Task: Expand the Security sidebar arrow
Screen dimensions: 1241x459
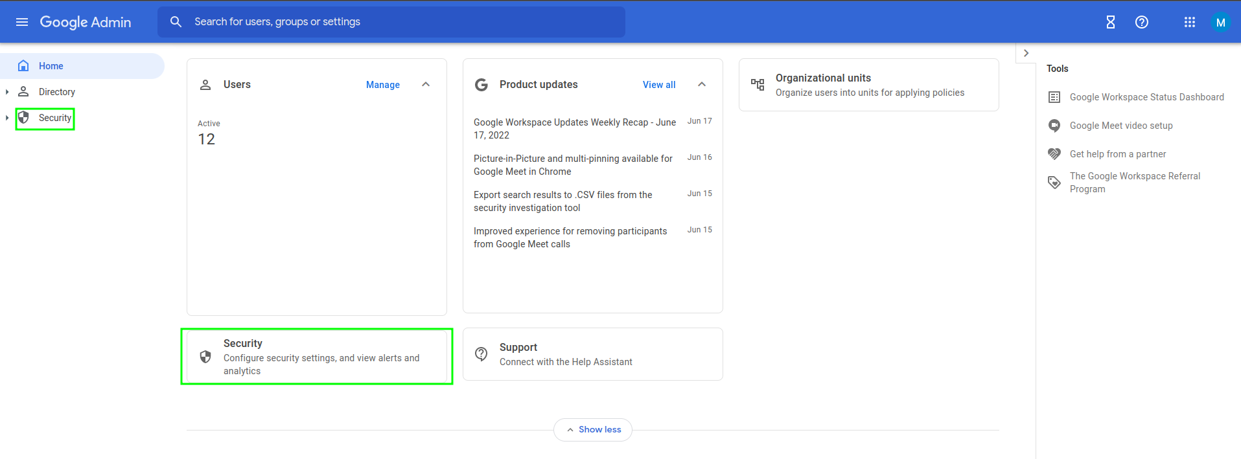Action: click(x=7, y=118)
